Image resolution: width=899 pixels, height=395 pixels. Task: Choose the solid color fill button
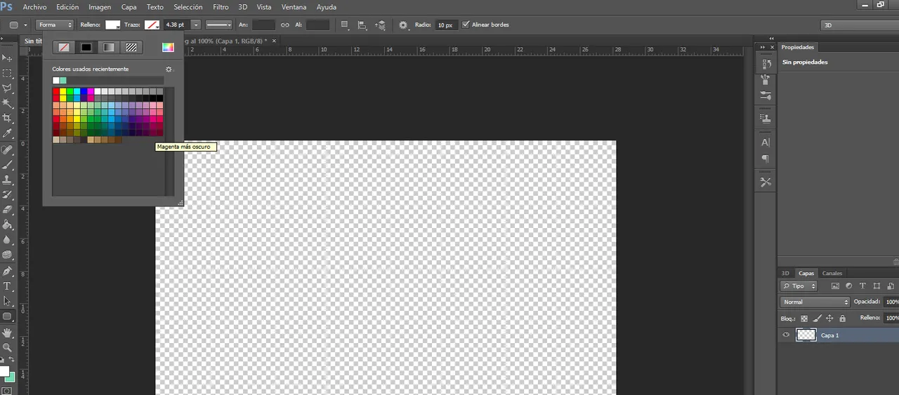tap(86, 48)
